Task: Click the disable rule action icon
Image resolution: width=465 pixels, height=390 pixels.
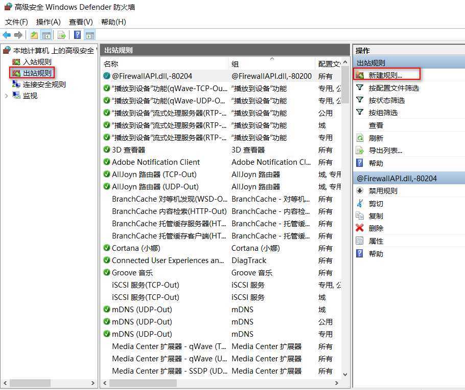Action: (360, 191)
